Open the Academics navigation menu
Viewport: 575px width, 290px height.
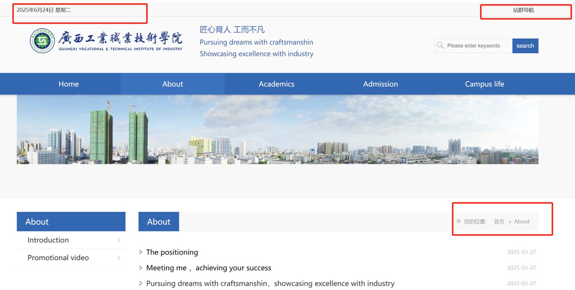276,84
